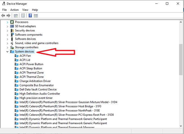Screen dimensions: 184x134
Task: Select High Definition Audio Controller text
Action: pos(40,94)
